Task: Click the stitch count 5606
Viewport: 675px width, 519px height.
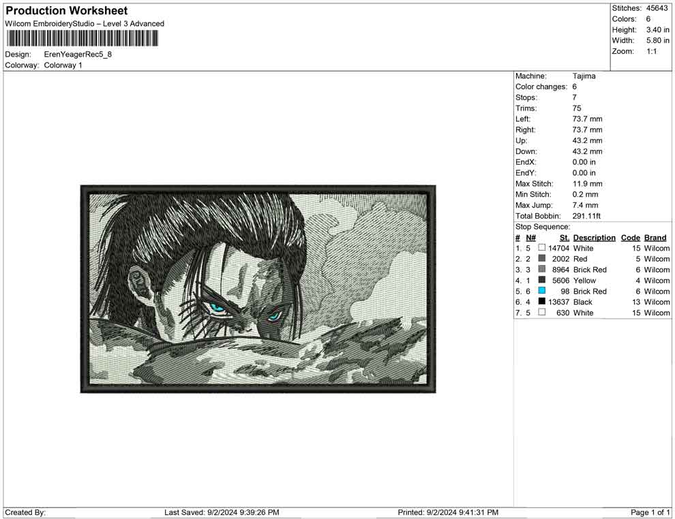Action: point(561,281)
